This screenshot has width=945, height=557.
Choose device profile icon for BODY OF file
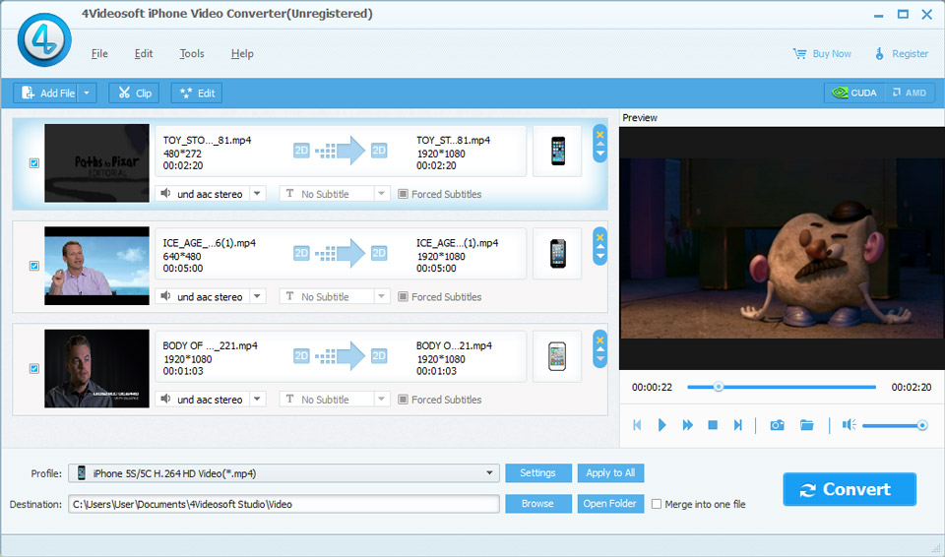(x=557, y=355)
